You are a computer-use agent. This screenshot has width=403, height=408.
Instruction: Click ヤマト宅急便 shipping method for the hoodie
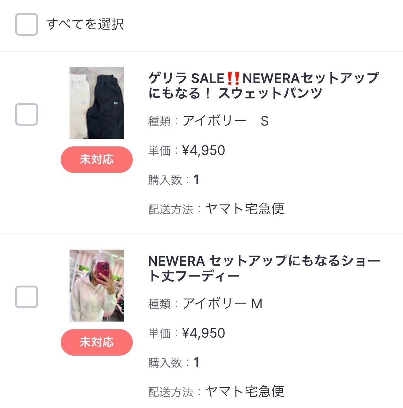click(x=245, y=392)
